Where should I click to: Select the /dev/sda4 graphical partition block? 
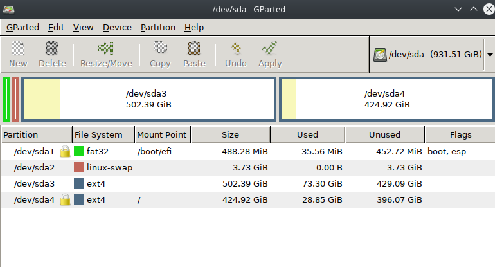tap(386, 99)
